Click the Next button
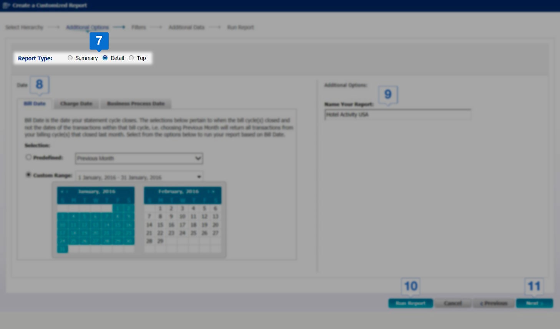The height and width of the screenshot is (329, 560). pyautogui.click(x=534, y=303)
